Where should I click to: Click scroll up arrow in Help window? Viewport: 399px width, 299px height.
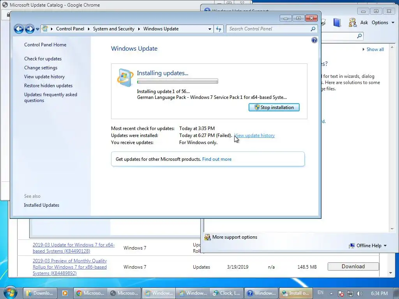click(392, 47)
